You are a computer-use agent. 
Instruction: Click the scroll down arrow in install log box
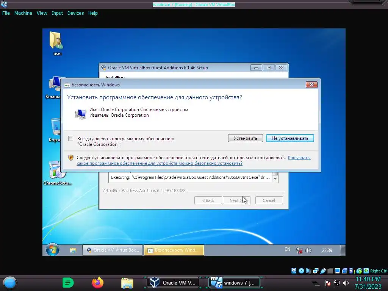tap(275, 179)
